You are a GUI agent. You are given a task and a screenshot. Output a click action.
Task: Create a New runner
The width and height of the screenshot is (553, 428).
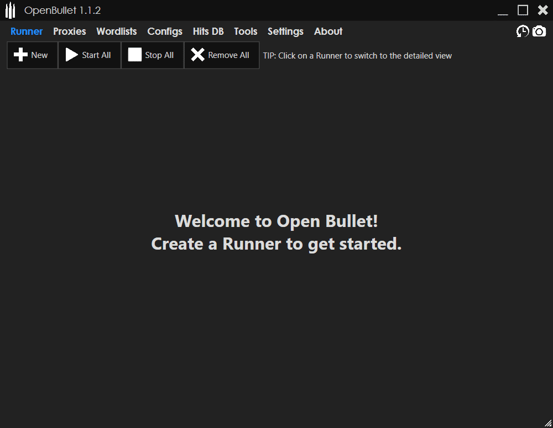[33, 55]
